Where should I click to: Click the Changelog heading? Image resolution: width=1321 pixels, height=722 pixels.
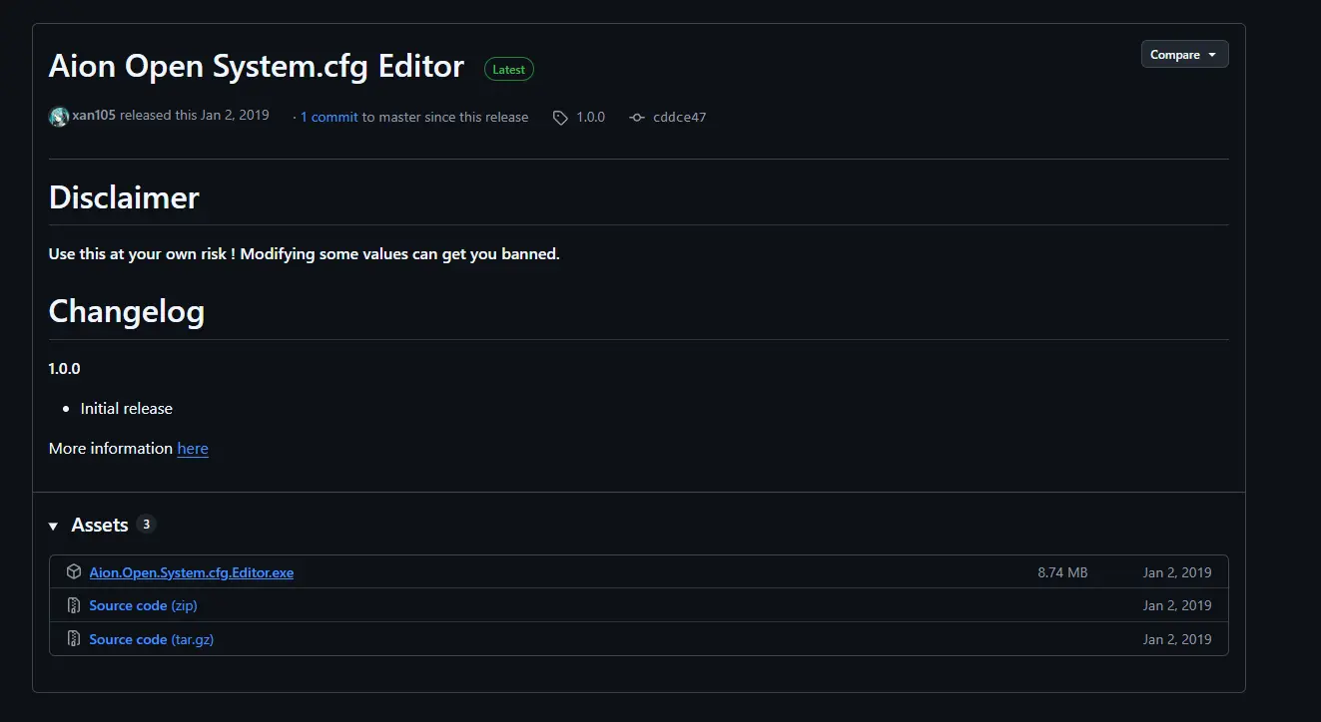coord(127,312)
